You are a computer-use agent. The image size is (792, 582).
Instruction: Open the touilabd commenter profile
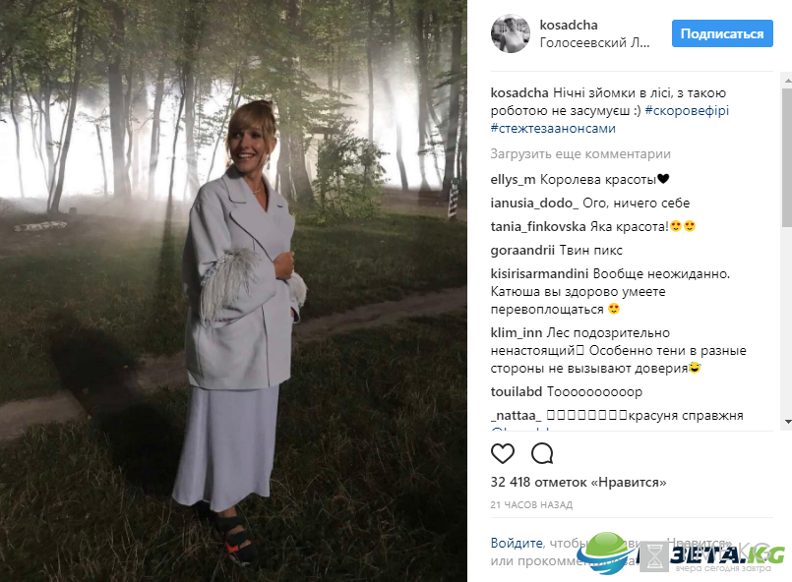(x=517, y=391)
